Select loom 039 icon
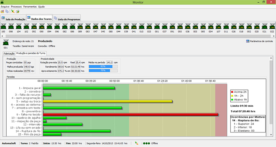Viewport: 276px width, 147px height. [126, 26]
